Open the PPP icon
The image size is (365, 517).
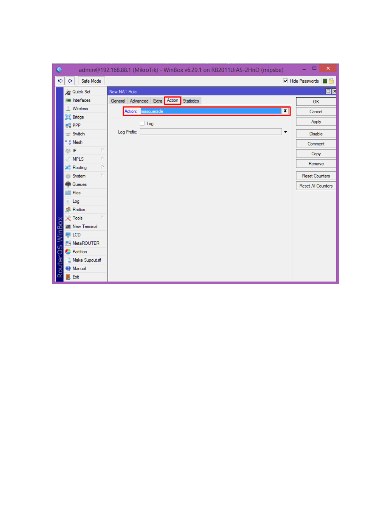[x=68, y=126]
